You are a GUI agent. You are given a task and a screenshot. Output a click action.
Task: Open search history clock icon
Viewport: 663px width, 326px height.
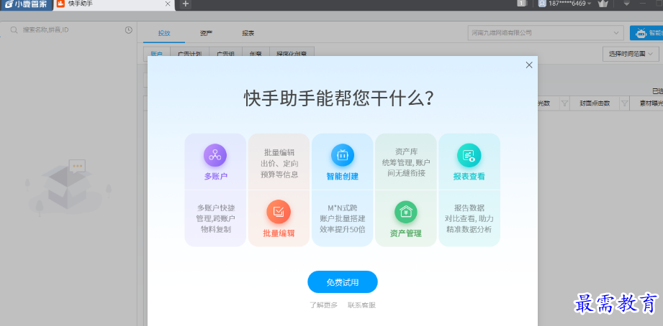click(x=129, y=30)
